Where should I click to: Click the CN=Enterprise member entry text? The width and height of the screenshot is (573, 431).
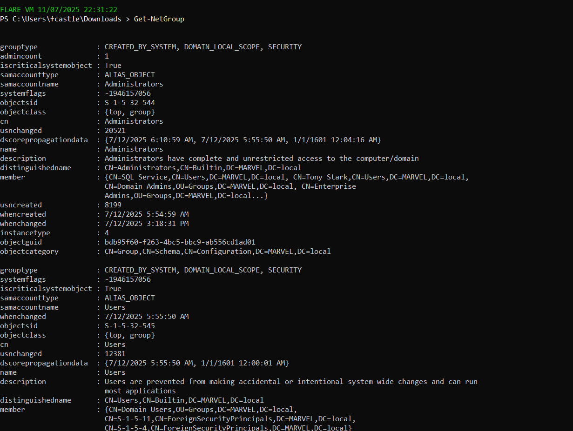(x=329, y=186)
